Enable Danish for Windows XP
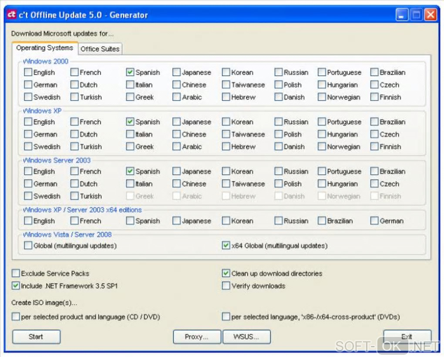The image size is (444, 357). point(279,147)
